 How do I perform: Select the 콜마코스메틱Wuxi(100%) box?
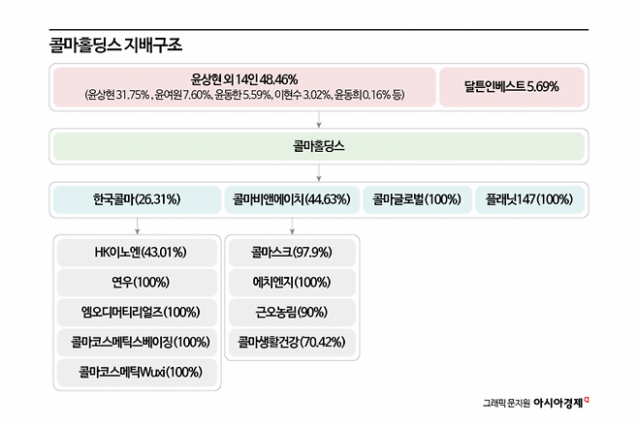[x=137, y=372]
